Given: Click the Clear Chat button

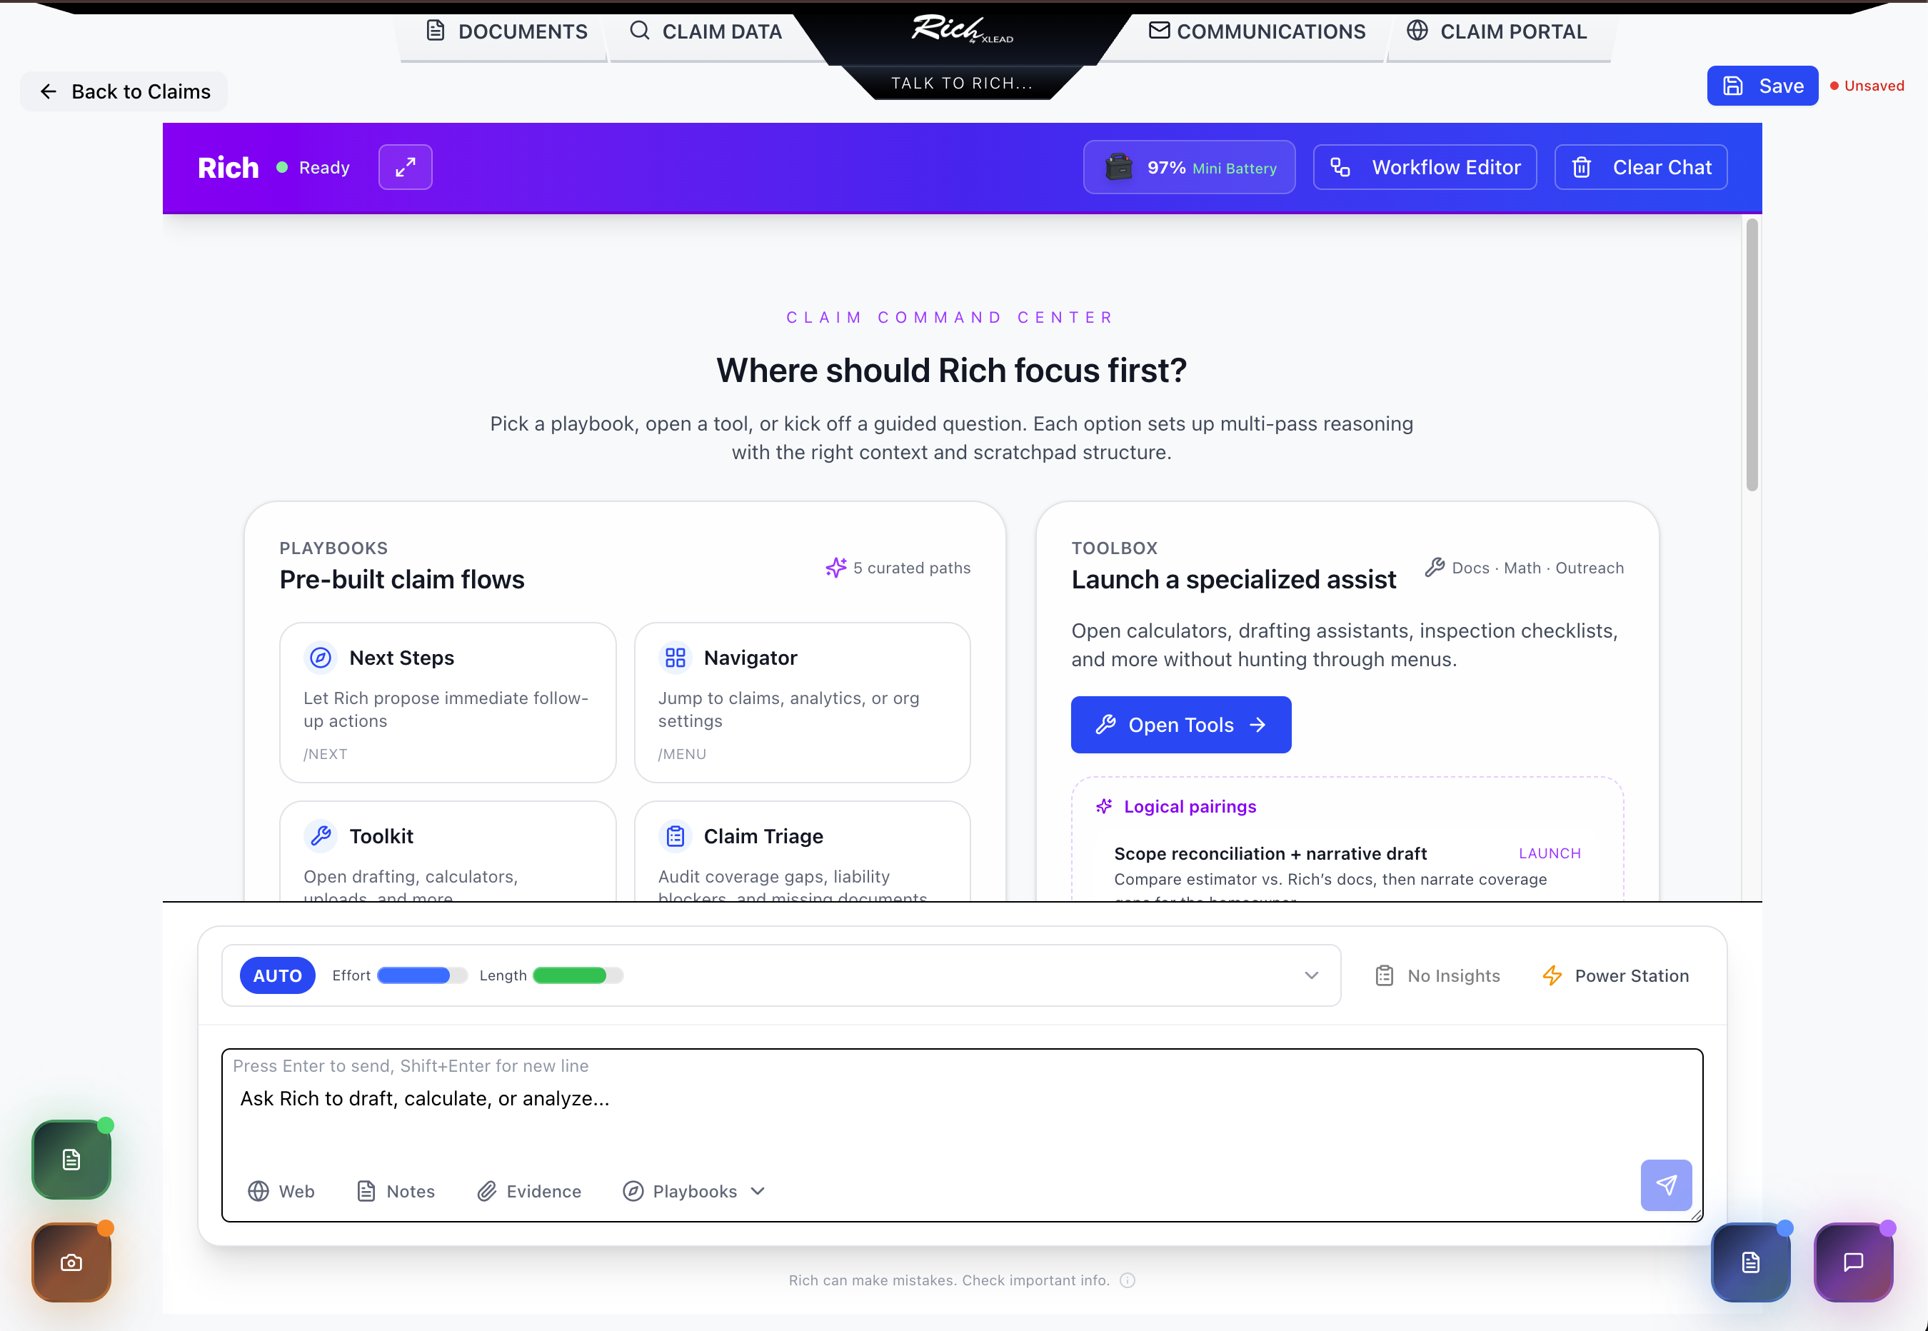Looking at the screenshot, I should pyautogui.click(x=1641, y=168).
